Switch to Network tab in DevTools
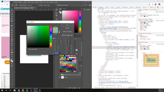This screenshot has width=164, height=92. click(x=118, y=7)
